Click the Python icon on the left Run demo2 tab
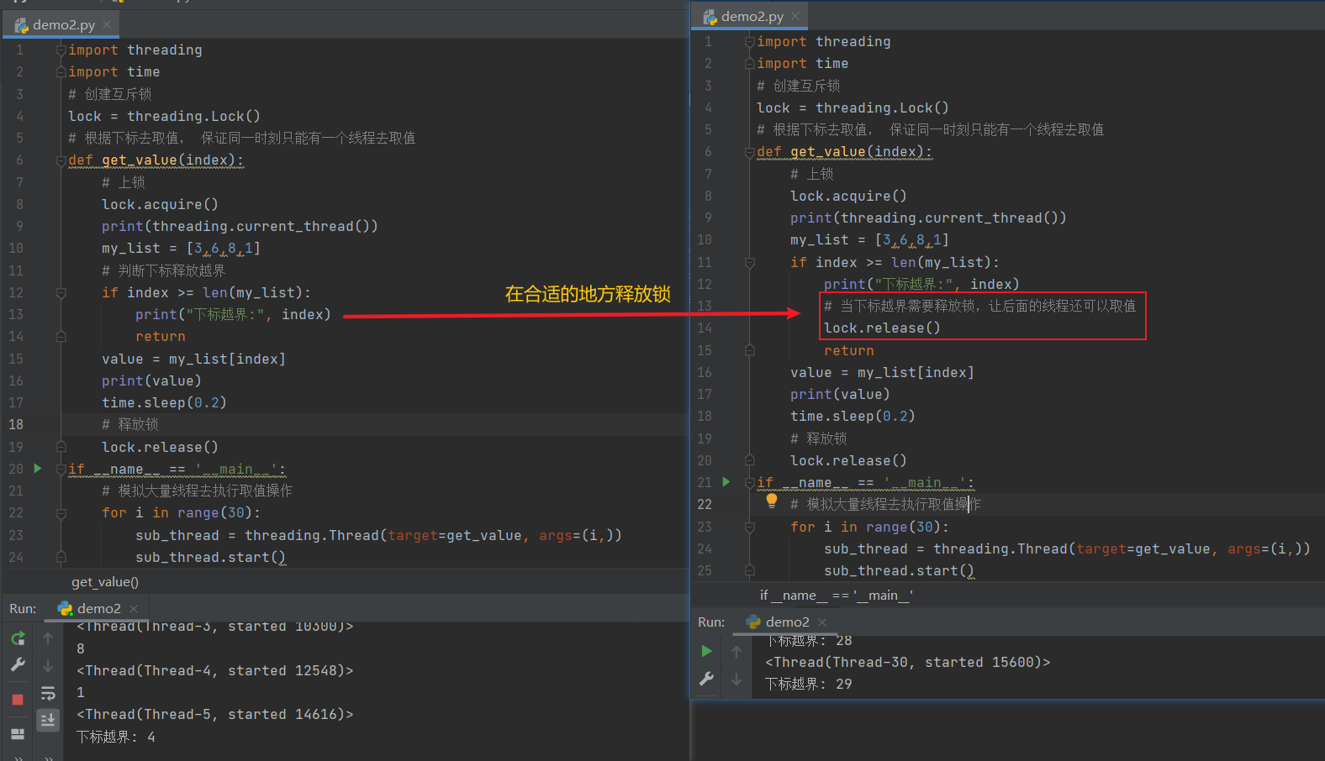 tap(65, 608)
